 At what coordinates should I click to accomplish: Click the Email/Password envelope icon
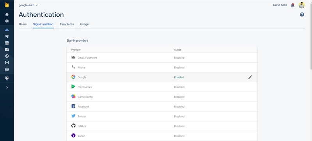[x=73, y=57]
